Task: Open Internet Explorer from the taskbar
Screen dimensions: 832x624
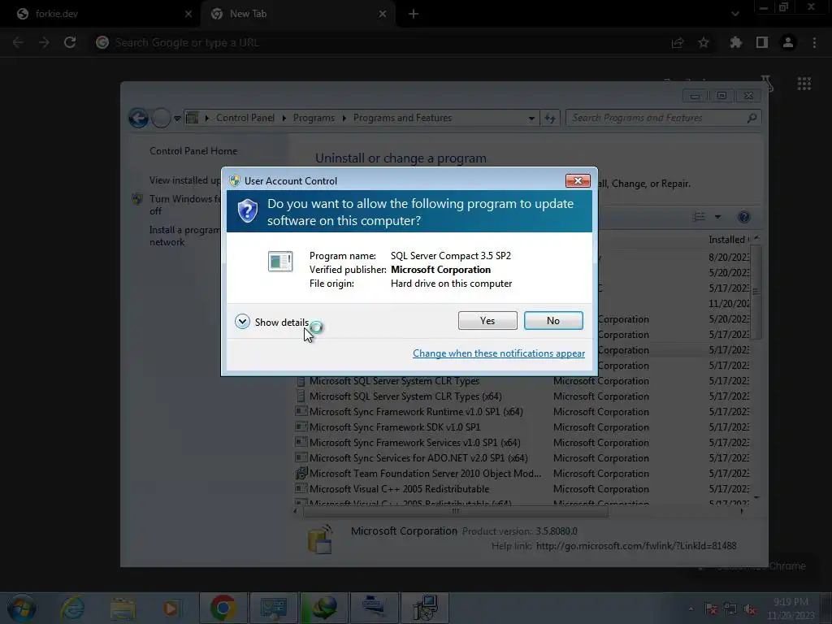Action: coord(72,608)
